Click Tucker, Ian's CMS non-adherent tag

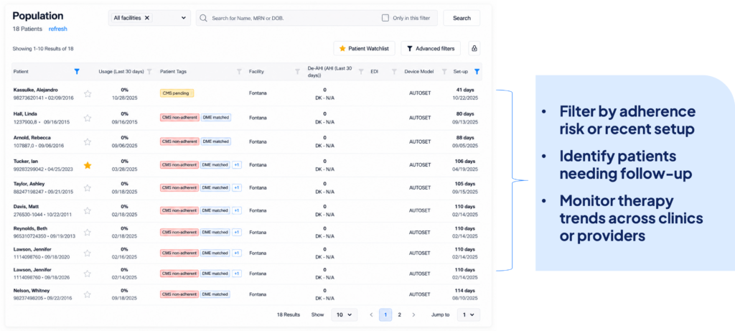(179, 164)
